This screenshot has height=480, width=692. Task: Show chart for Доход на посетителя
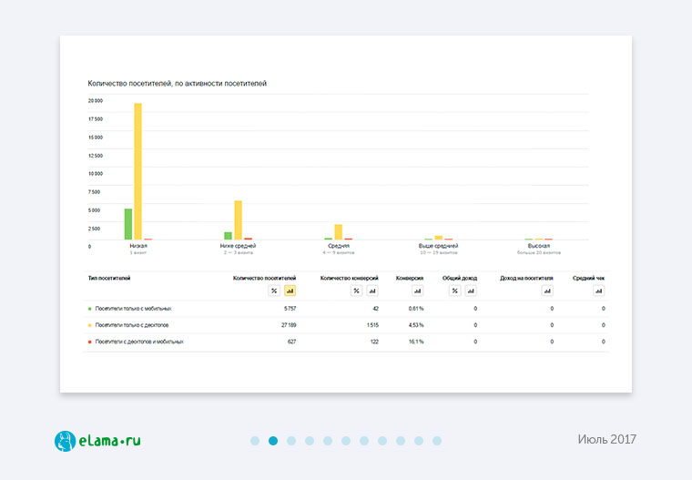click(x=546, y=291)
